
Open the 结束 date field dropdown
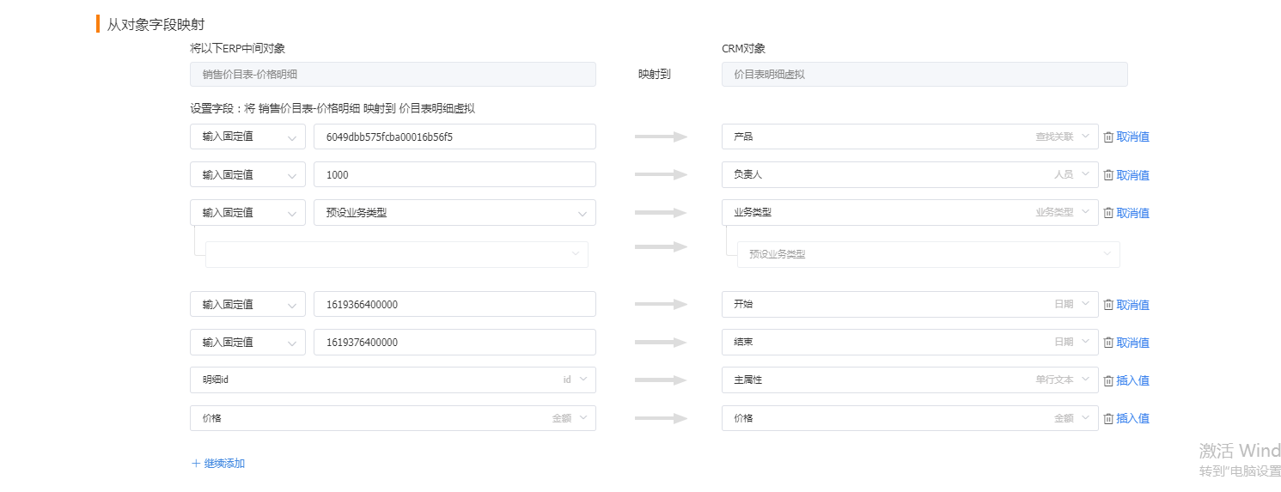[x=910, y=342]
